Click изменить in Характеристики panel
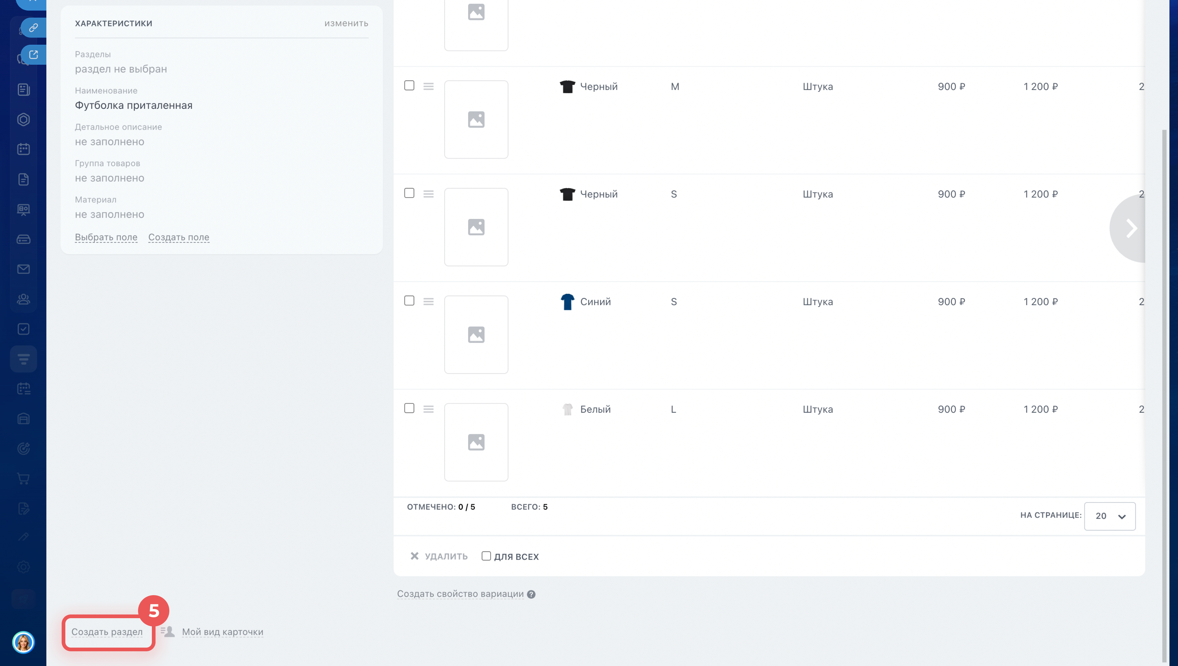The height and width of the screenshot is (666, 1178). point(346,23)
